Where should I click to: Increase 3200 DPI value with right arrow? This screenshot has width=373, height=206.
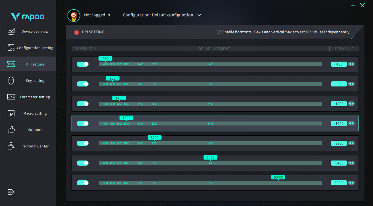coord(353,143)
